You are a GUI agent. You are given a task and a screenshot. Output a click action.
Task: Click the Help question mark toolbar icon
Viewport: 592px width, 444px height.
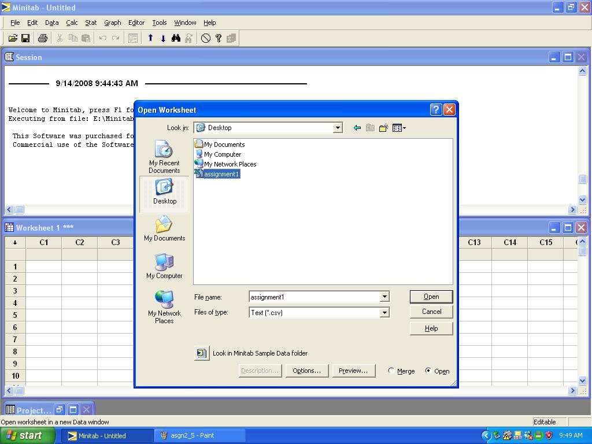pyautogui.click(x=219, y=38)
